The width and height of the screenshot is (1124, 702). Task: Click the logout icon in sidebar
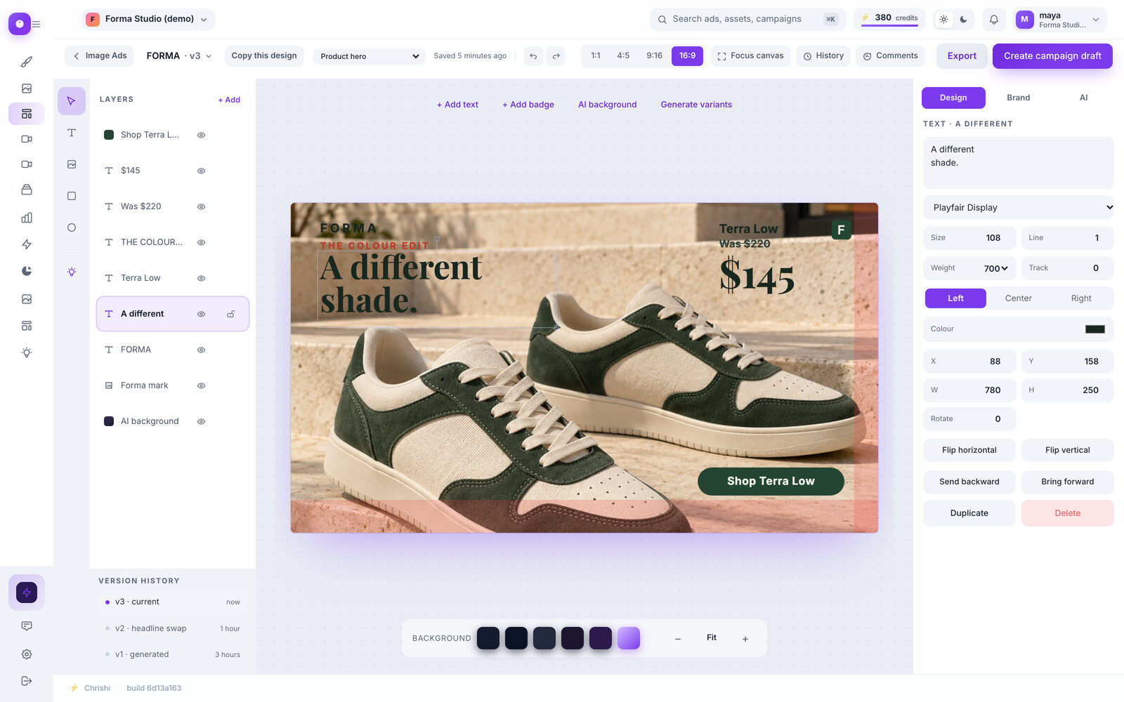pyautogui.click(x=27, y=681)
